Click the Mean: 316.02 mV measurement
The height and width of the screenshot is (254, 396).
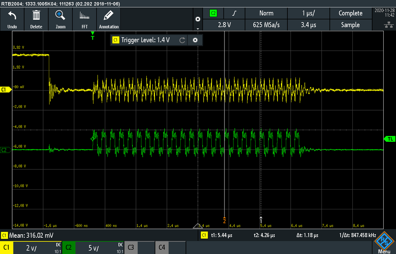click(31, 235)
